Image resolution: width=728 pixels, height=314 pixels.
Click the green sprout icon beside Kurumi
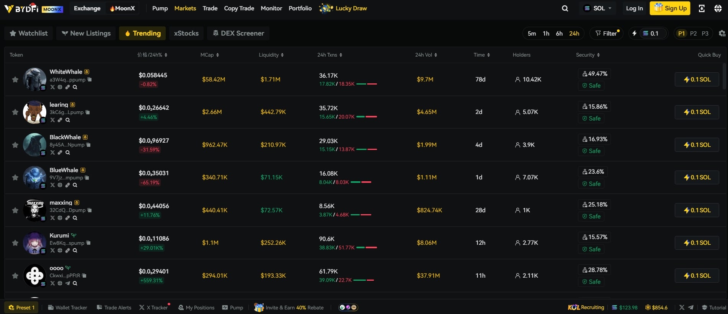pyautogui.click(x=73, y=235)
